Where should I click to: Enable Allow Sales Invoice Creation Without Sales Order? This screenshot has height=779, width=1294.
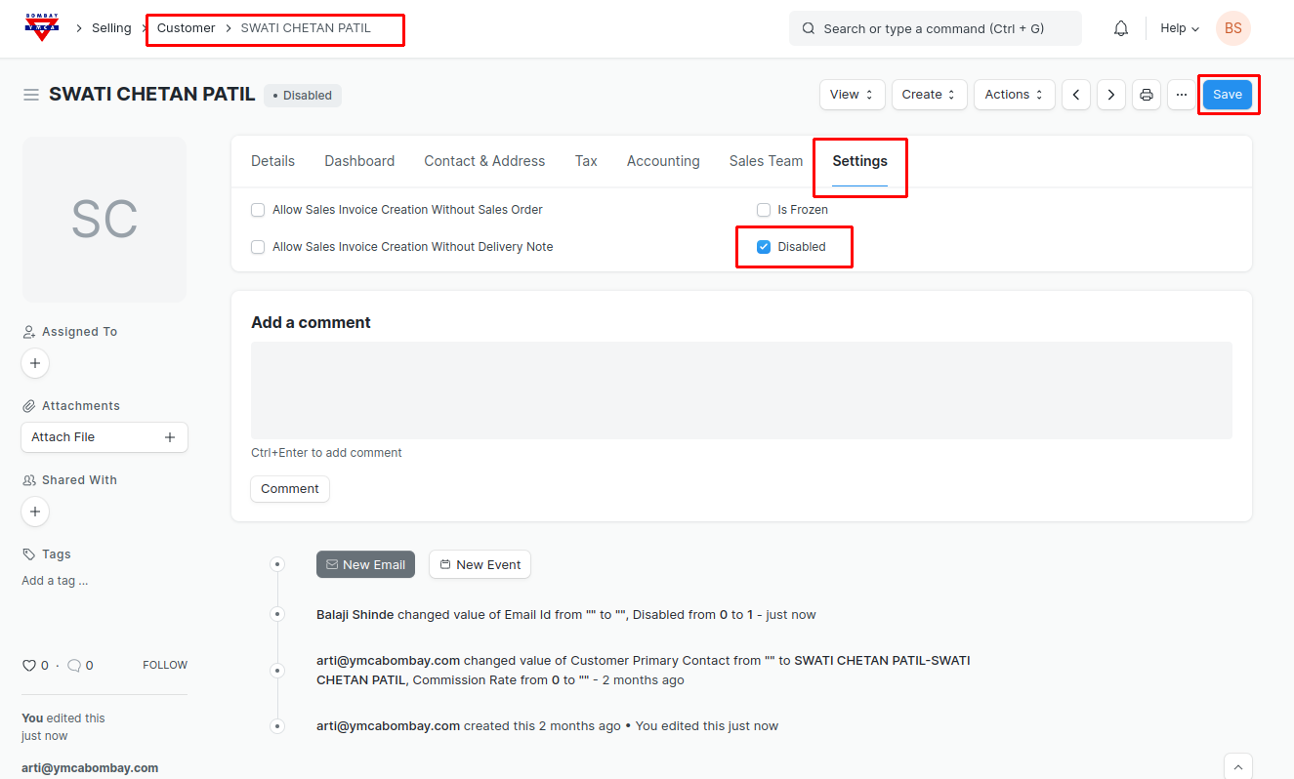(258, 210)
